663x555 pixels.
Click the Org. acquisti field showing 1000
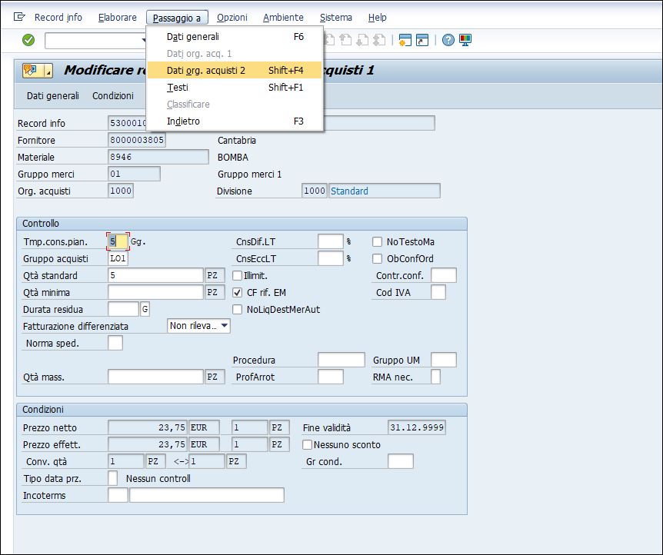coord(121,191)
